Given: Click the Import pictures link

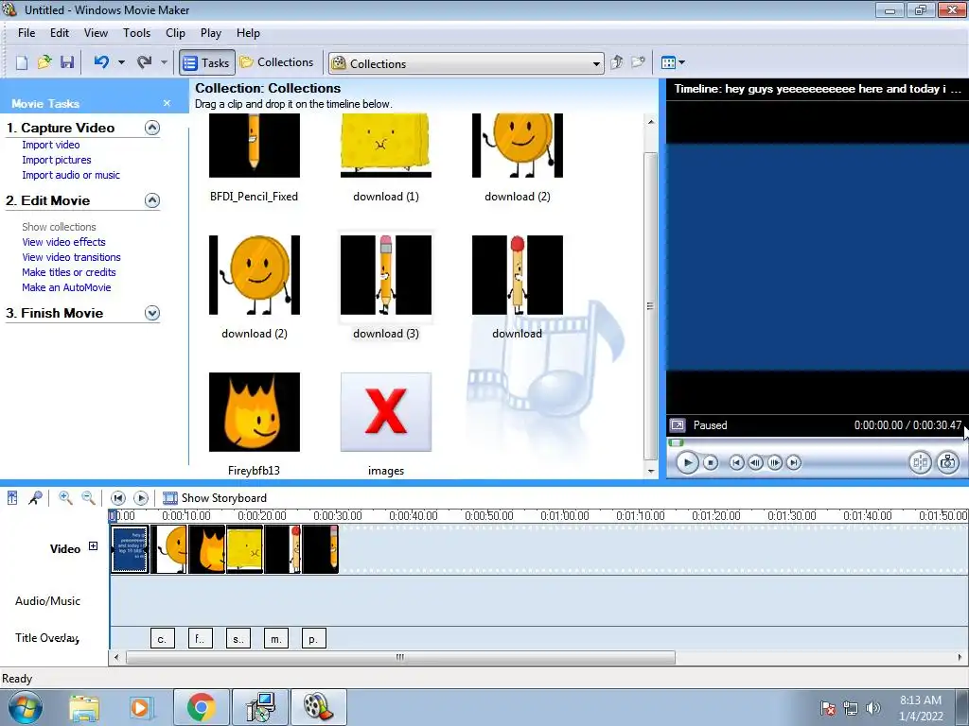Looking at the screenshot, I should (56, 160).
